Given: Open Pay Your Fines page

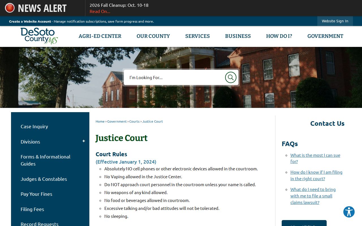Looking at the screenshot, I should pyautogui.click(x=36, y=194).
